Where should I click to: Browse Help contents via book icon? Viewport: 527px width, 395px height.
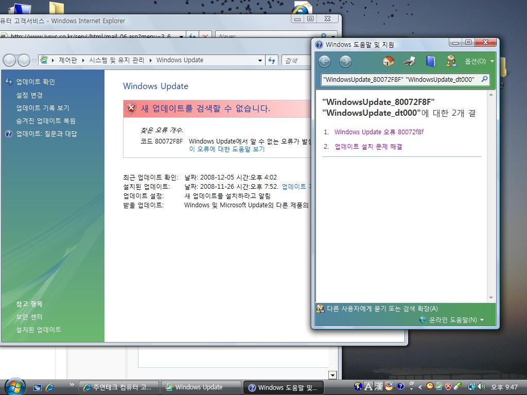click(x=431, y=61)
